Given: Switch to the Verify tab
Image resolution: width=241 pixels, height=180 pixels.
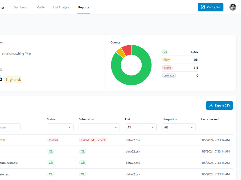Looking at the screenshot, I should [x=41, y=7].
